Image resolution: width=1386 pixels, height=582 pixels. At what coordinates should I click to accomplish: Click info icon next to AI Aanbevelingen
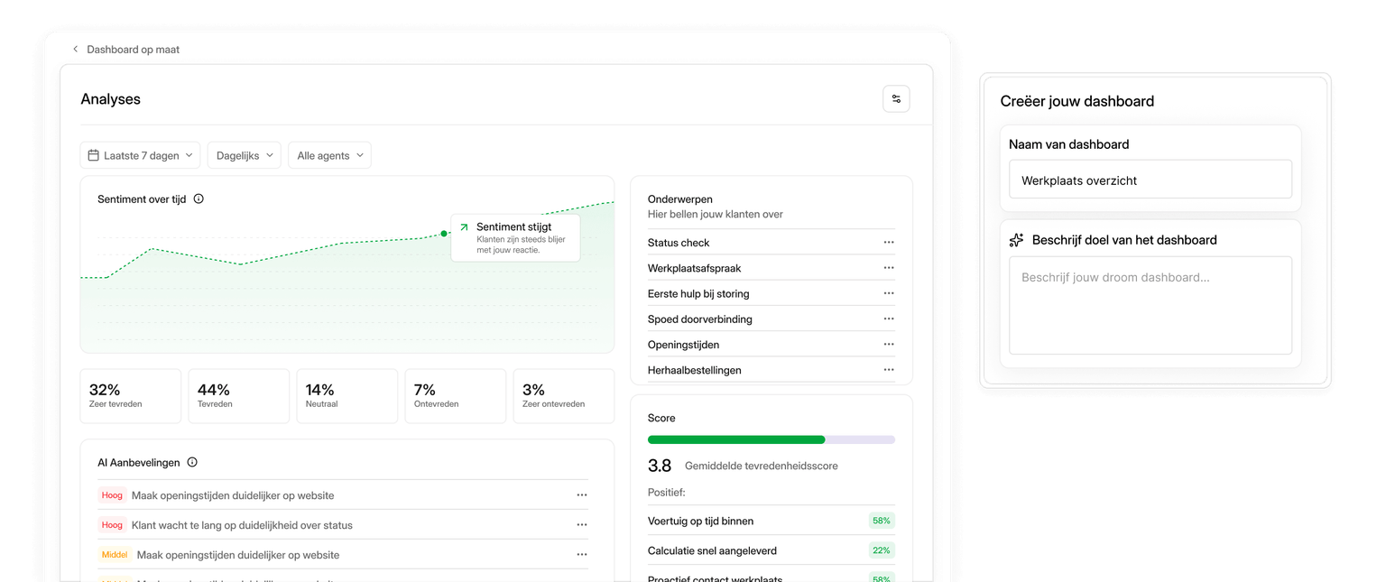point(192,462)
